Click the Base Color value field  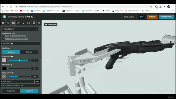click(35, 60)
